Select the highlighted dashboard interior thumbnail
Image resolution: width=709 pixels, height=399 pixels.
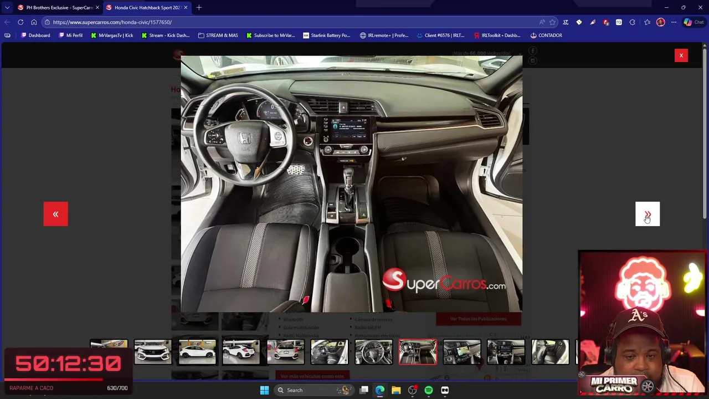click(x=418, y=352)
